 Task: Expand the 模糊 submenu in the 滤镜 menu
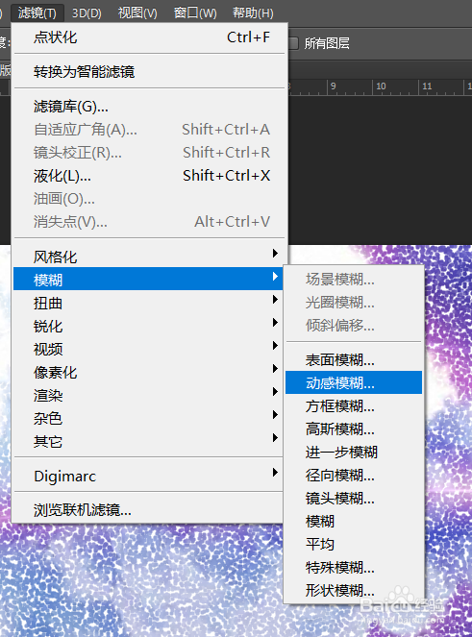pos(148,280)
